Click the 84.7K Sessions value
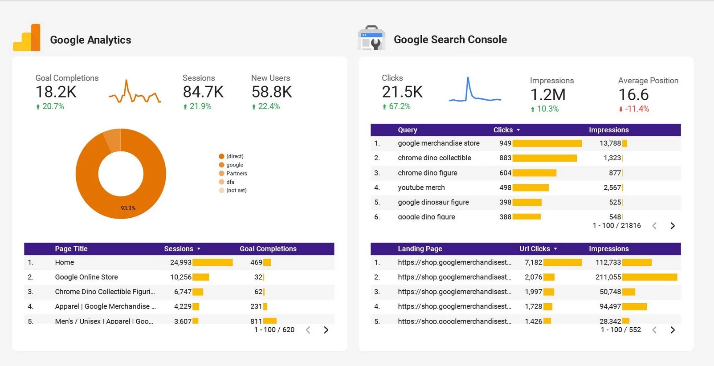The image size is (714, 366). click(203, 92)
